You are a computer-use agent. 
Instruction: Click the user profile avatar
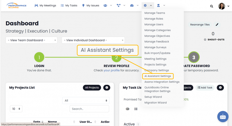coord(222,6)
